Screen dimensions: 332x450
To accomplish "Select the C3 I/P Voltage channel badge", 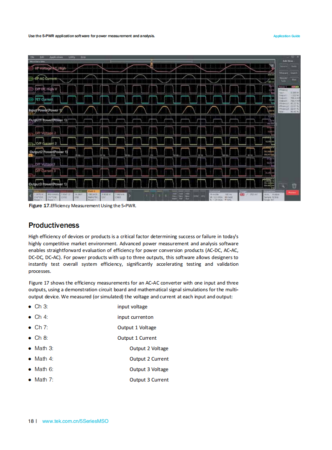I will coord(31,68).
